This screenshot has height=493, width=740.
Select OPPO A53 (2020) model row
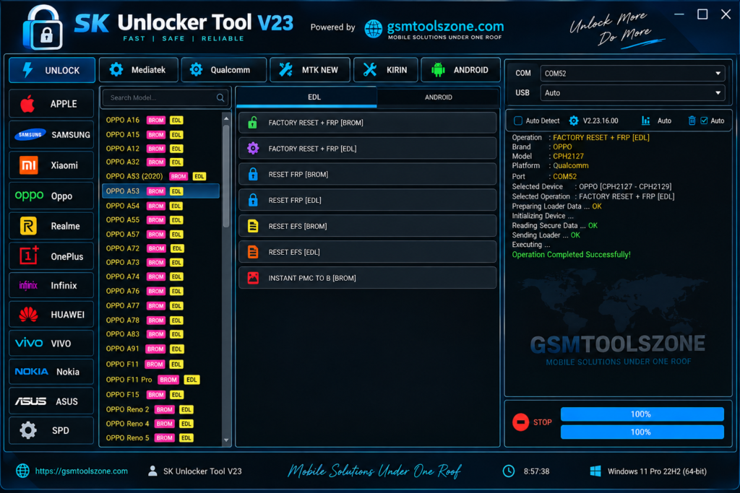tap(160, 176)
